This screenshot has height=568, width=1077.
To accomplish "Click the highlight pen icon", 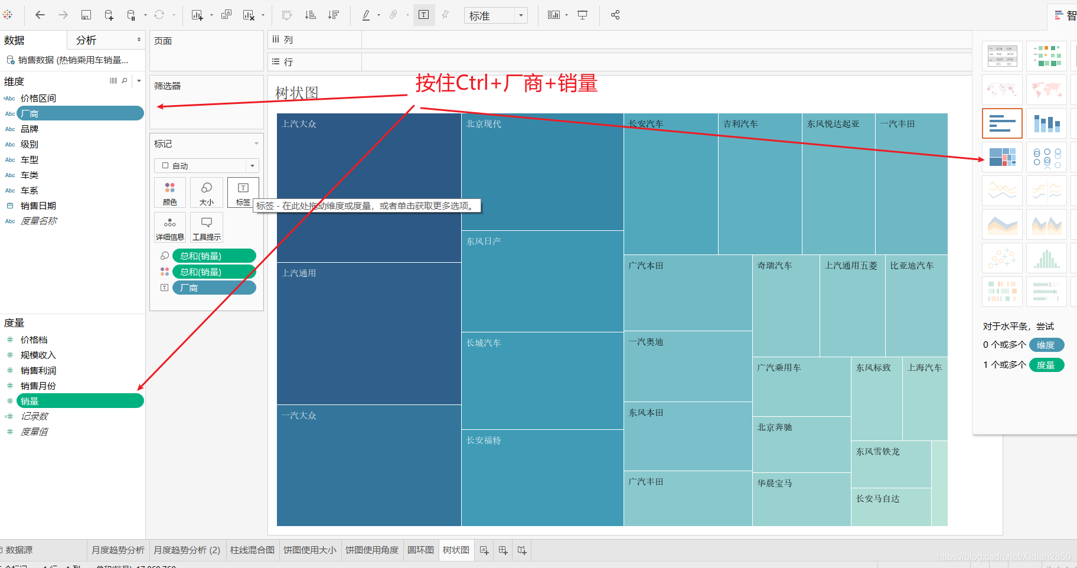I will coord(366,15).
